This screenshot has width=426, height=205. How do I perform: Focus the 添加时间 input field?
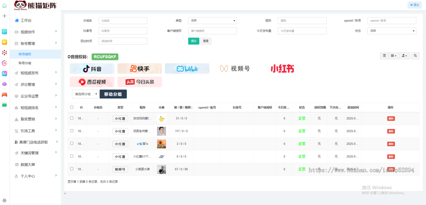pos(122,41)
